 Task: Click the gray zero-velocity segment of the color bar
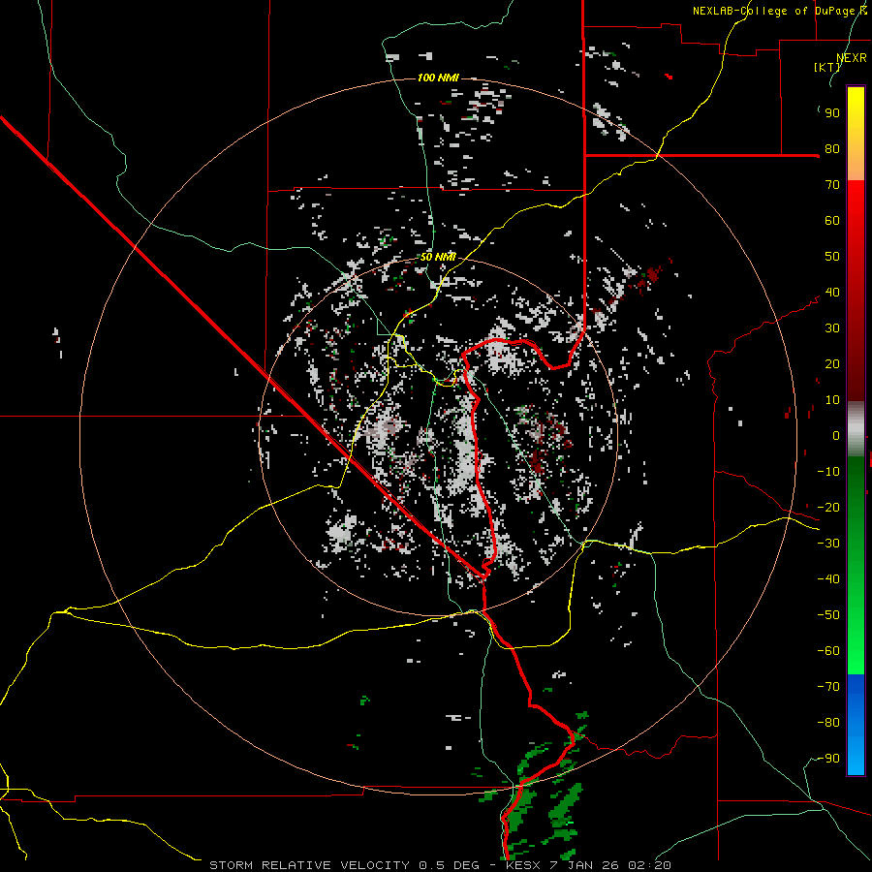856,428
